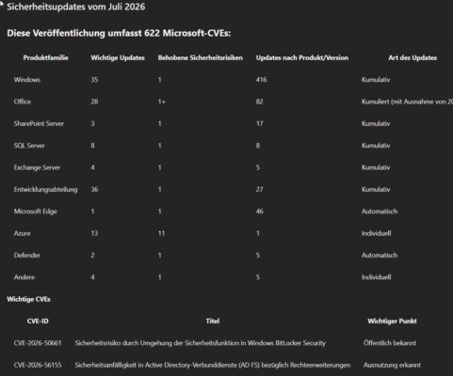Click value "416" in the Windows row

(x=261, y=80)
